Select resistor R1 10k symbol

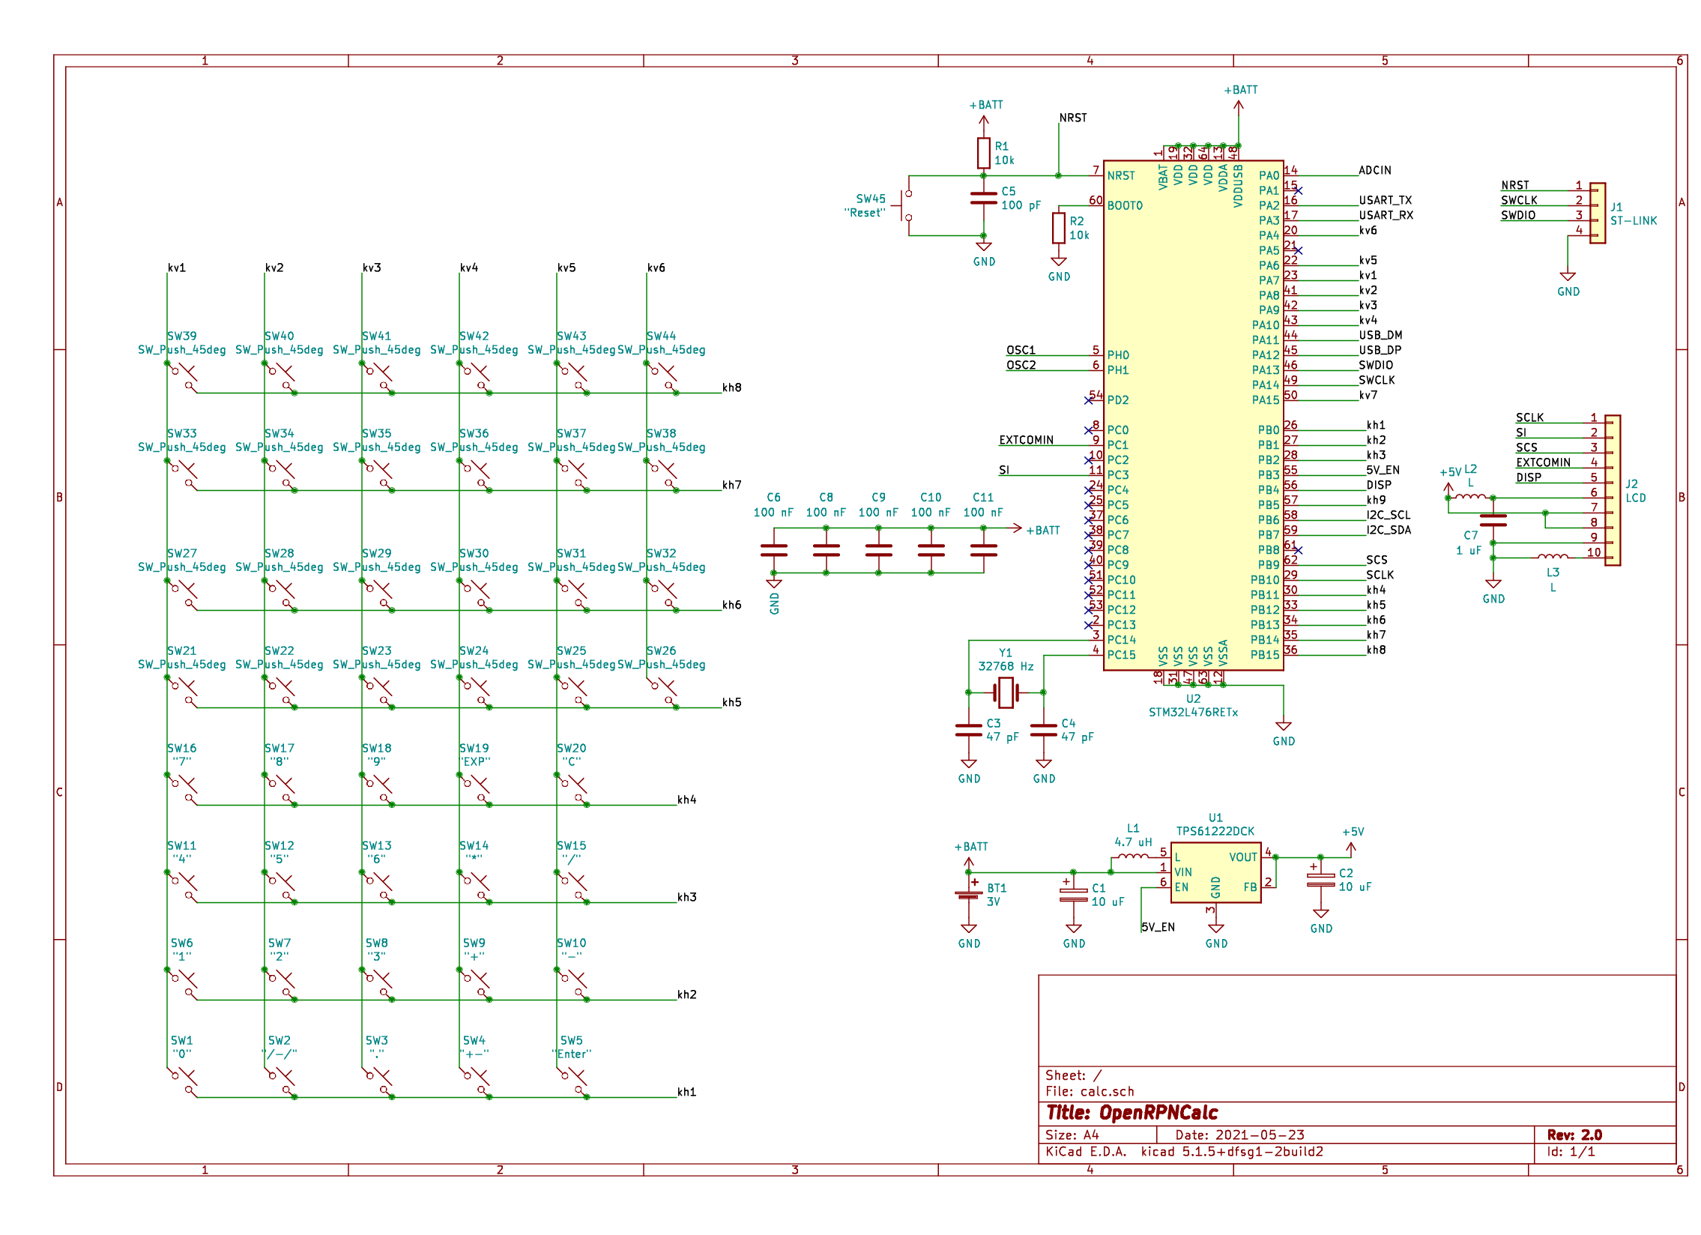click(x=984, y=153)
